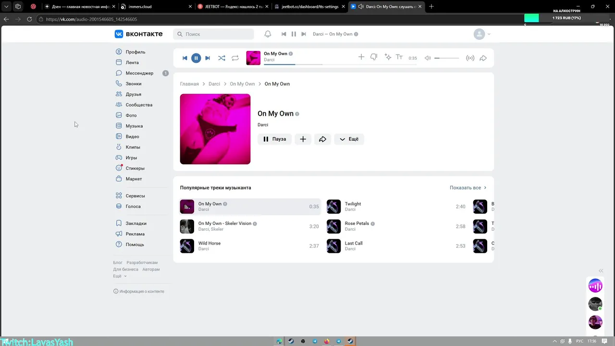
Task: Play the Last Call track
Action: [x=396, y=246]
